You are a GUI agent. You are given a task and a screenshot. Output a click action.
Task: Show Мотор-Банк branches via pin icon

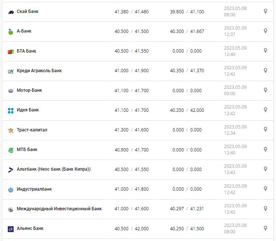(x=265, y=90)
